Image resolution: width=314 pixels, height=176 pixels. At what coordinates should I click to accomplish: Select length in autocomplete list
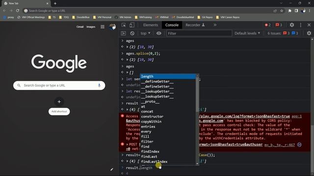click(x=168, y=76)
